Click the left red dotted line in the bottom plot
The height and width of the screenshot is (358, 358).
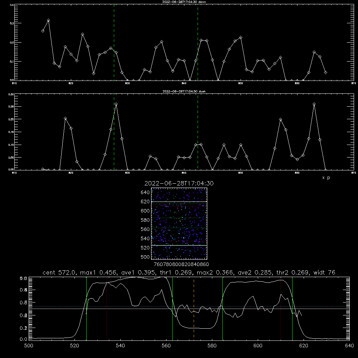coord(107,308)
